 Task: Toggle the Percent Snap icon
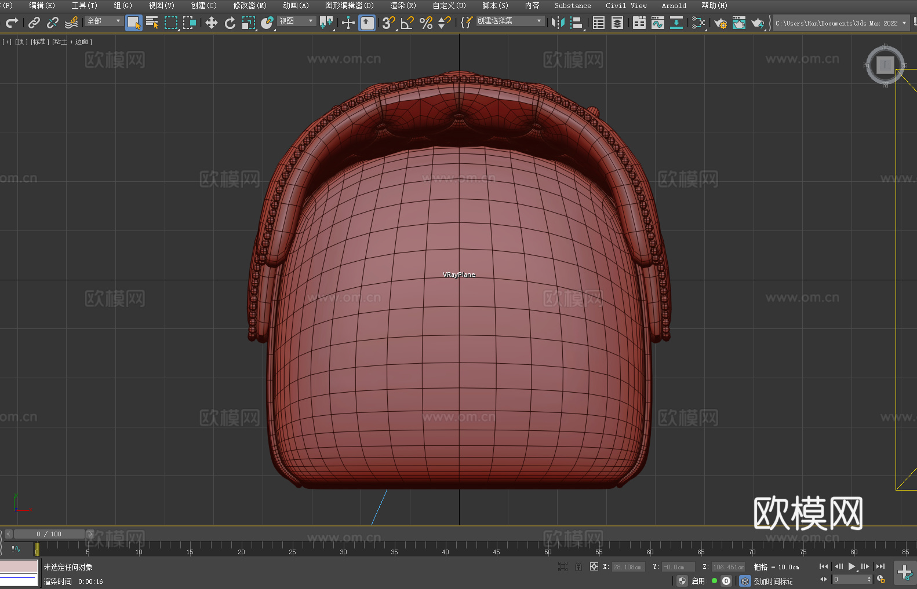pyautogui.click(x=426, y=23)
